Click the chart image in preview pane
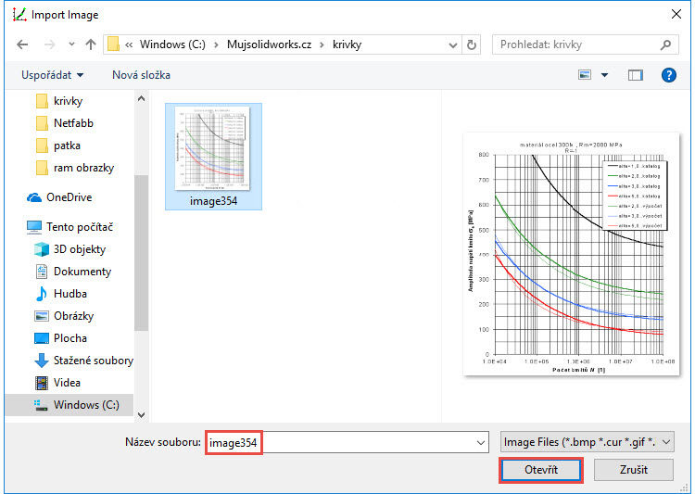The width and height of the screenshot is (695, 494). pyautogui.click(x=571, y=254)
